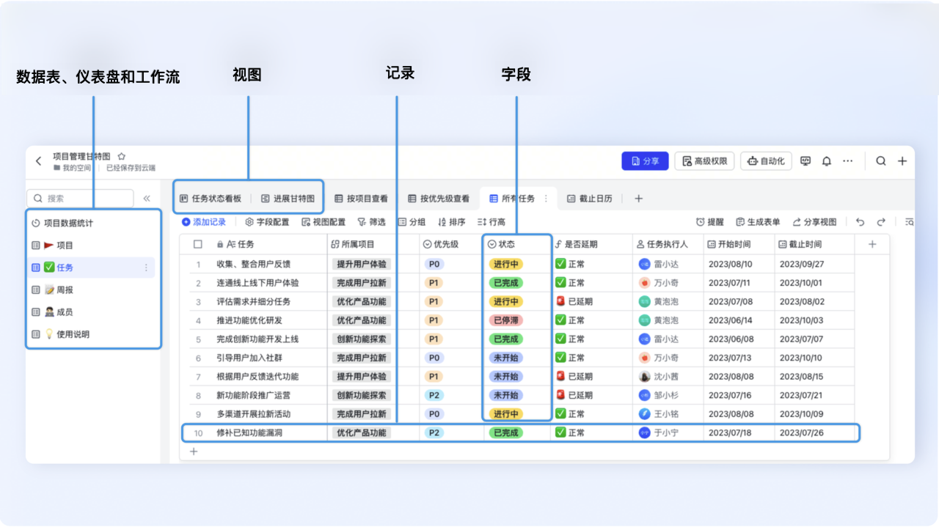The image size is (939, 527).
Task: Click the 排序 sort icon
Action: click(x=442, y=222)
